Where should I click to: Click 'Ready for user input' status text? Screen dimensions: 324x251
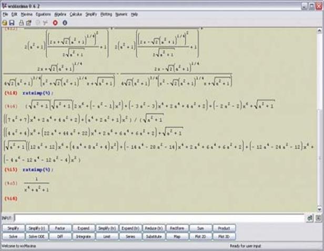click(x=245, y=246)
